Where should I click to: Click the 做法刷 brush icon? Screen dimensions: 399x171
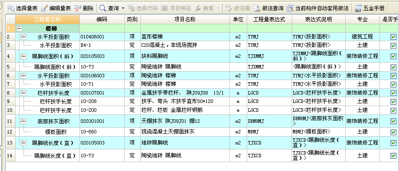click(x=229, y=8)
